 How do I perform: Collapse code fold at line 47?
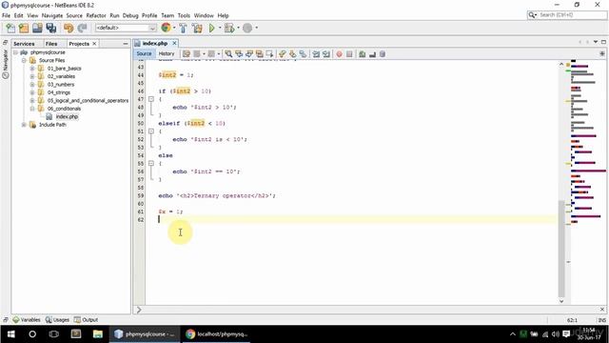pyautogui.click(x=151, y=99)
